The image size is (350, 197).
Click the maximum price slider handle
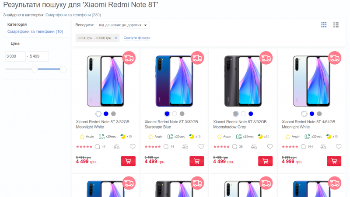pos(63,69)
